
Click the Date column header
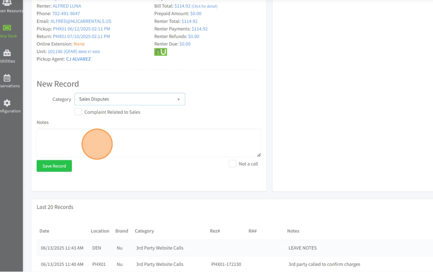click(x=44, y=231)
